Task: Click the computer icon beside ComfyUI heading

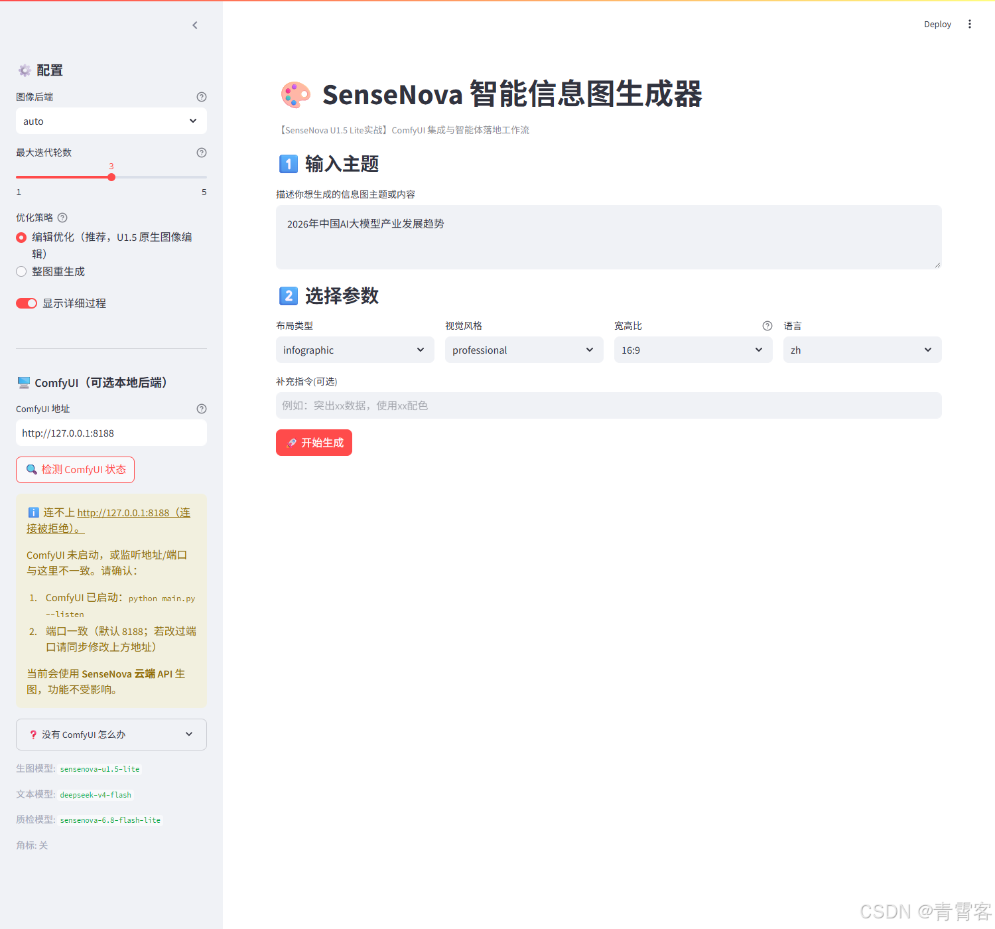Action: point(24,382)
